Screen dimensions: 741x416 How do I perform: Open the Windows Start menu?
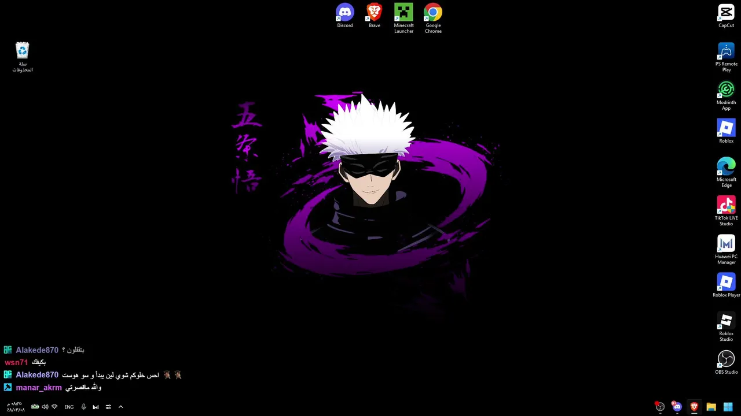pos(728,407)
